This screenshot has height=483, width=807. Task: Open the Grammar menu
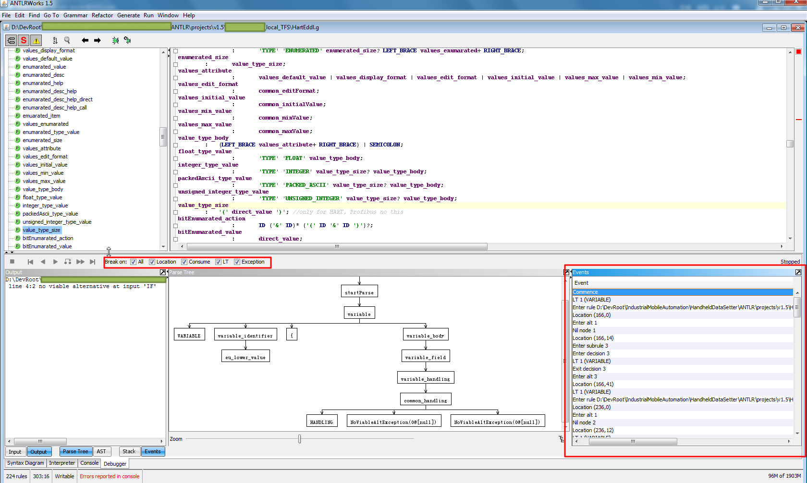click(x=75, y=15)
